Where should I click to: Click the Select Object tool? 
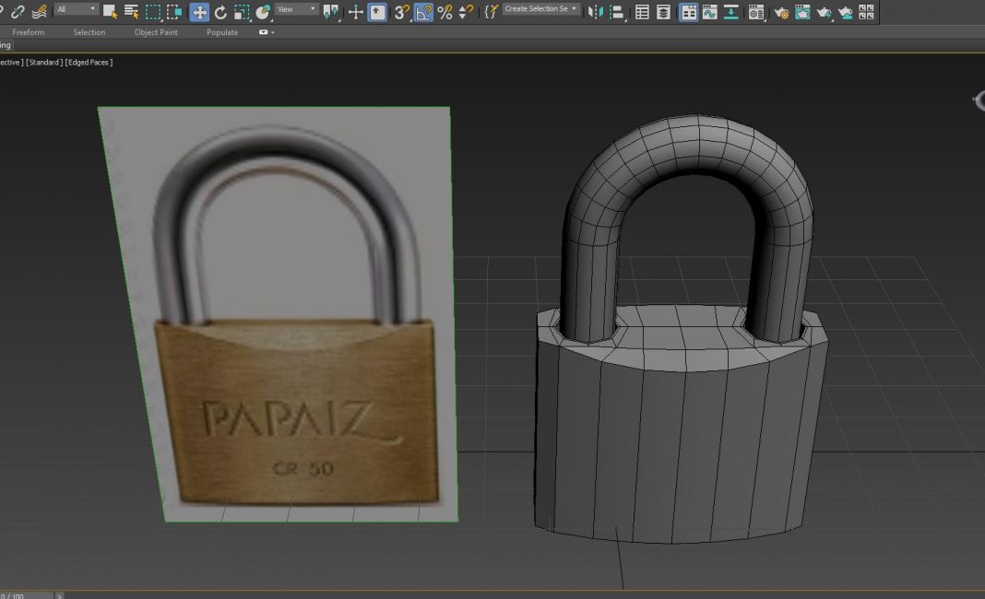[x=110, y=12]
